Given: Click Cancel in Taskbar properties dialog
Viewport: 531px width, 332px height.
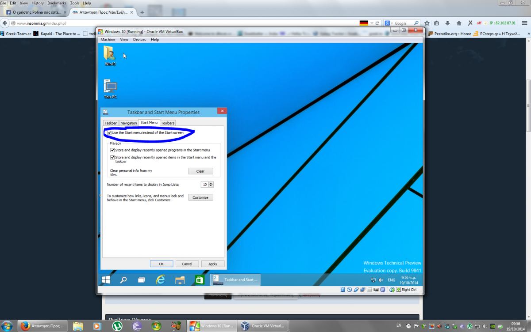Looking at the screenshot, I should [187, 264].
